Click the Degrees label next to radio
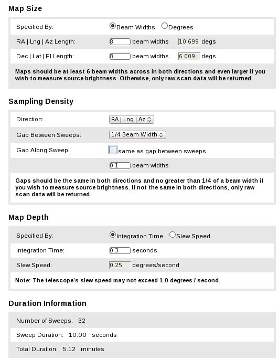Viewport: 279px width, 360px height. 181,27
